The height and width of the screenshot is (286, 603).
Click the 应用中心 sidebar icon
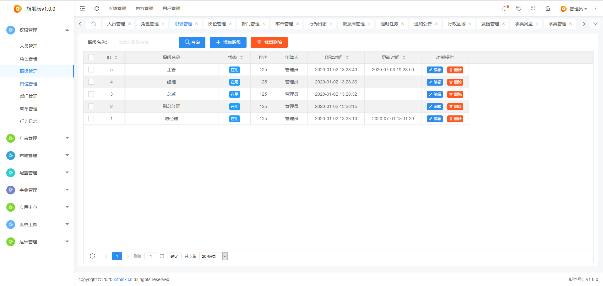point(11,207)
